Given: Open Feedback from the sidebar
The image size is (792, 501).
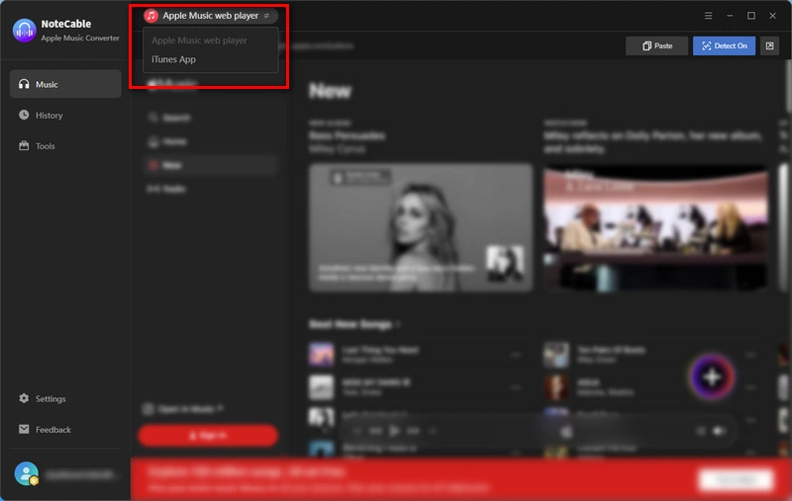Looking at the screenshot, I should tap(65, 430).
